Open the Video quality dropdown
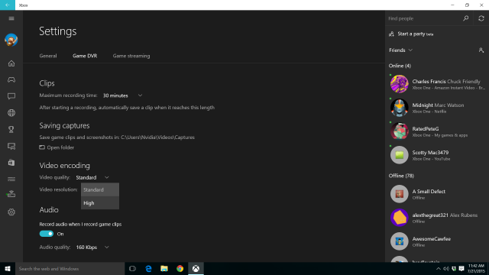 click(92, 177)
